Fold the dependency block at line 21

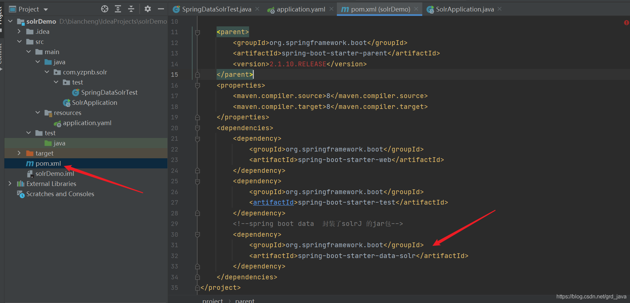pyautogui.click(x=198, y=139)
